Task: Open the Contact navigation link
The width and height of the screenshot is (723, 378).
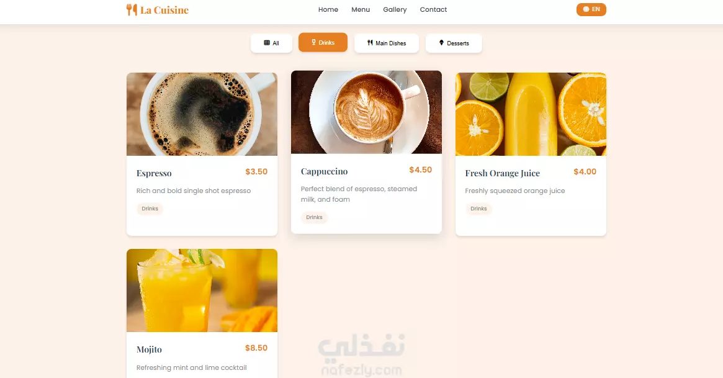Action: click(433, 10)
